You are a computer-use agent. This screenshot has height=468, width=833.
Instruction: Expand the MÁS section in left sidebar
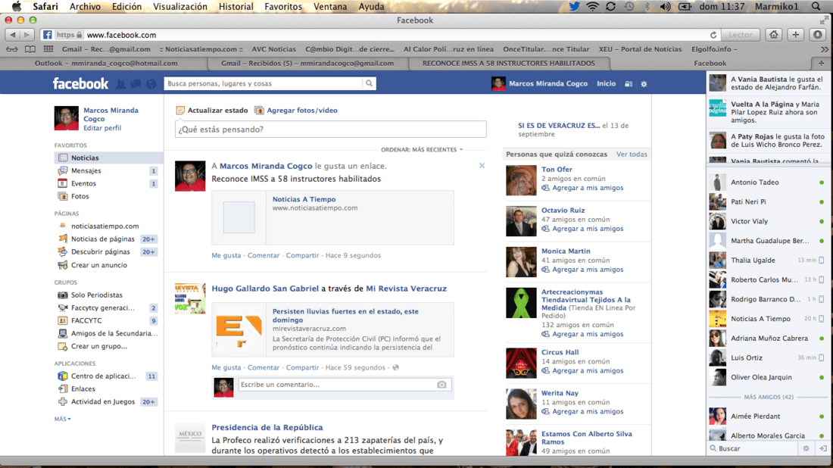pyautogui.click(x=62, y=419)
